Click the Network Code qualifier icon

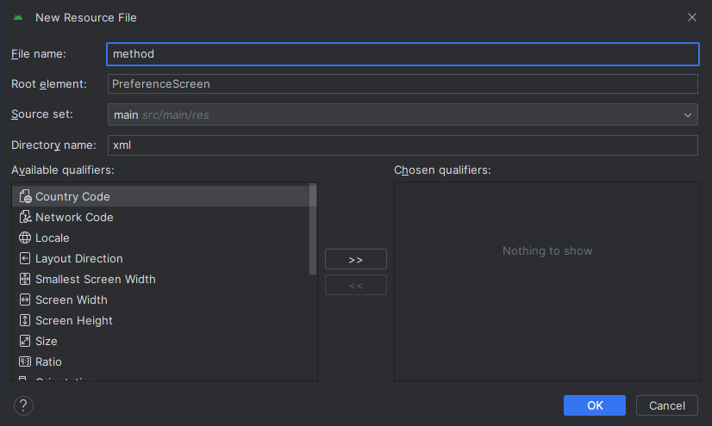coord(25,217)
